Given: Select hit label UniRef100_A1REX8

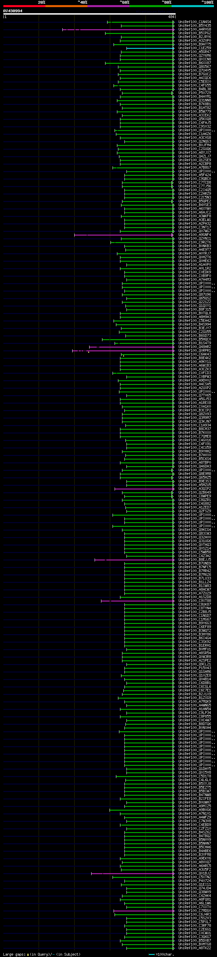Looking at the screenshot, I should [195, 403].
